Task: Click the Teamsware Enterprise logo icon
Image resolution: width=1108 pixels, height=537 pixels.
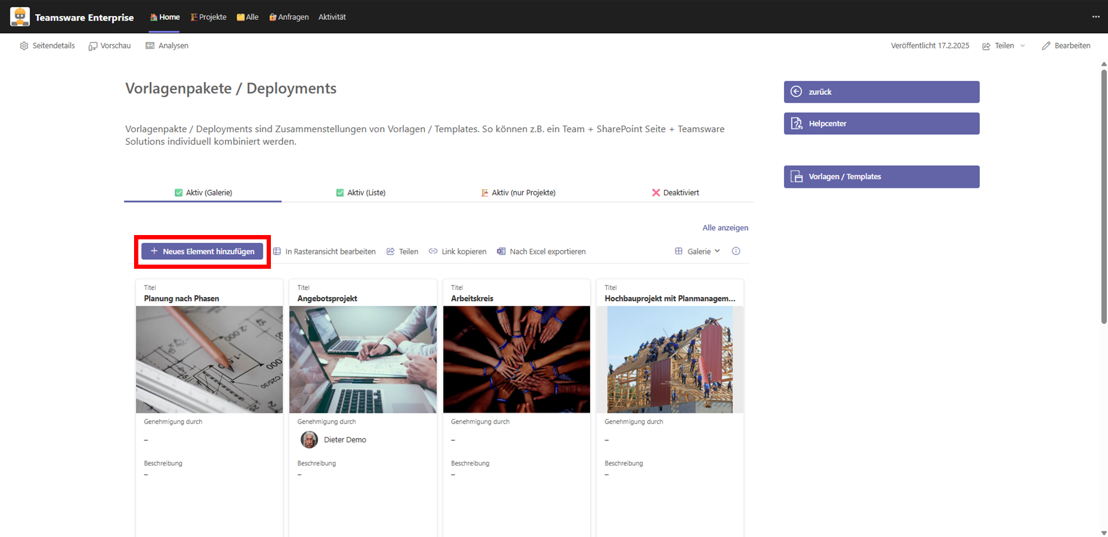Action: click(x=20, y=17)
